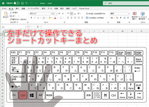149x107 pixels.
Task: Click the Top Align icon
Action: point(68,13)
